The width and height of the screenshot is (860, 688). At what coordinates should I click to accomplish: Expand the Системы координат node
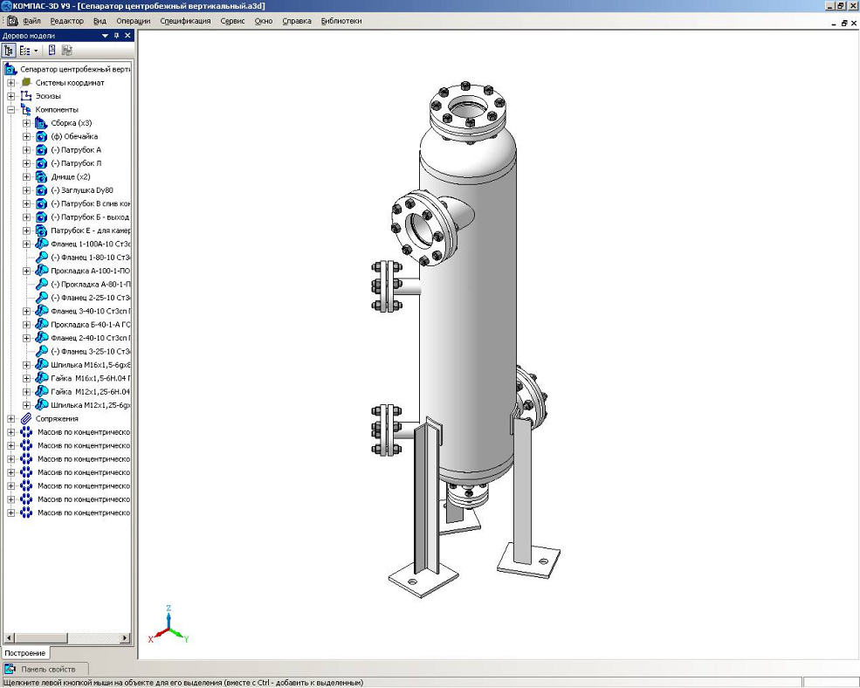point(11,83)
